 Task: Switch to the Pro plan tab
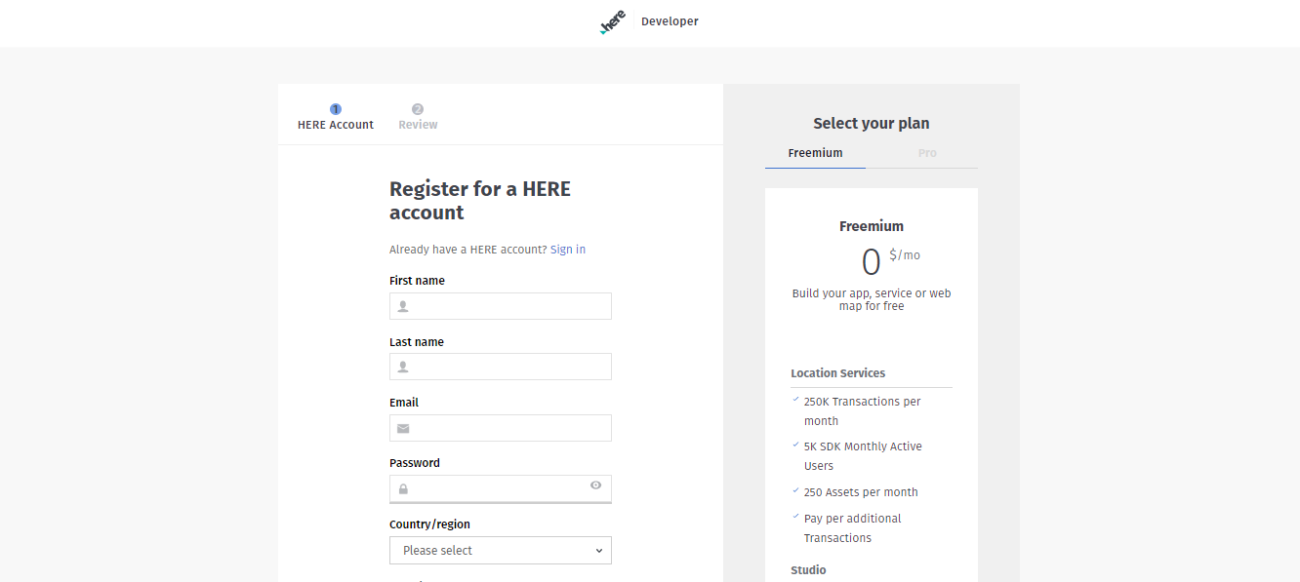926,153
